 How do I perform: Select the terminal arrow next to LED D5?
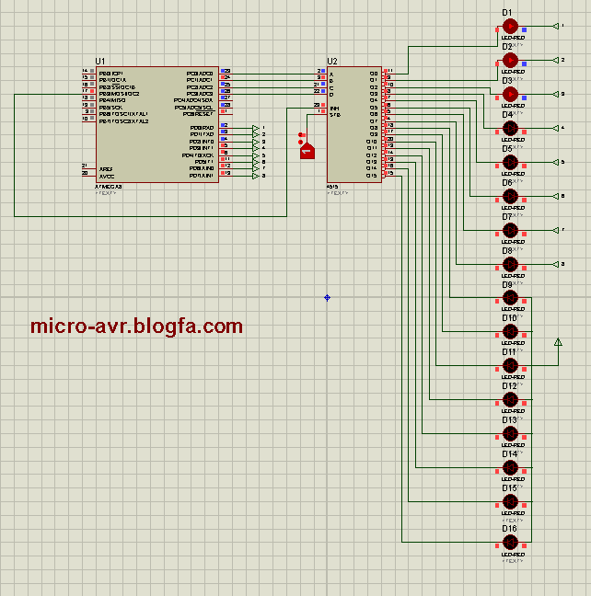pos(553,162)
